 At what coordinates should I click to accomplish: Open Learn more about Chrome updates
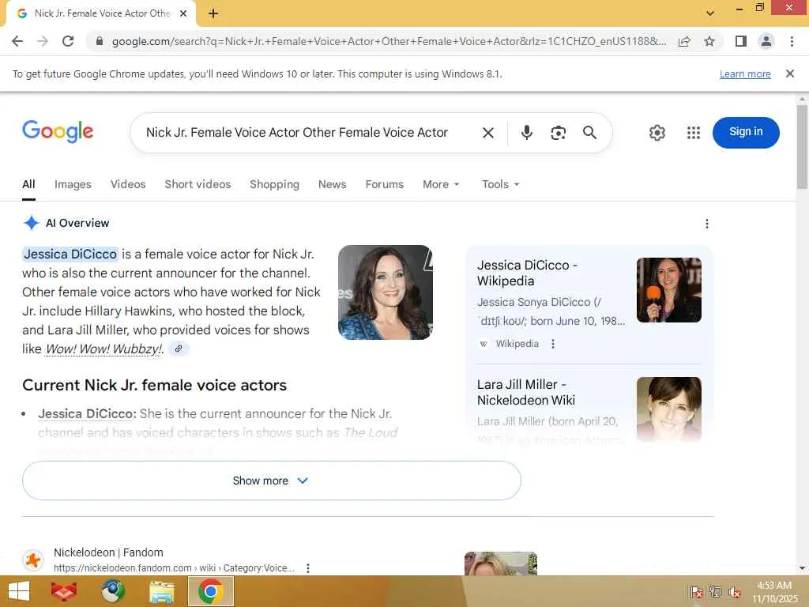pos(745,74)
